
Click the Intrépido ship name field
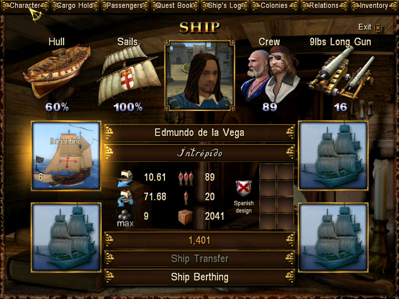[200, 153]
